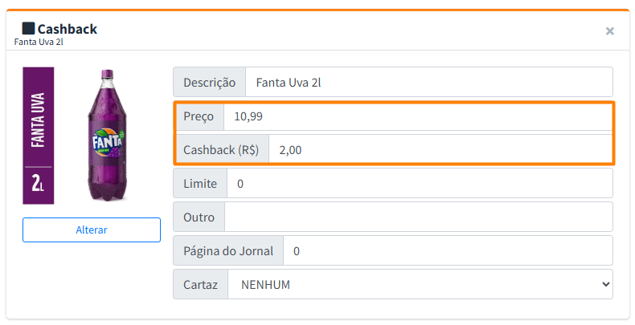Click into the empty Outro field
This screenshot has width=635, height=325.
tap(418, 217)
